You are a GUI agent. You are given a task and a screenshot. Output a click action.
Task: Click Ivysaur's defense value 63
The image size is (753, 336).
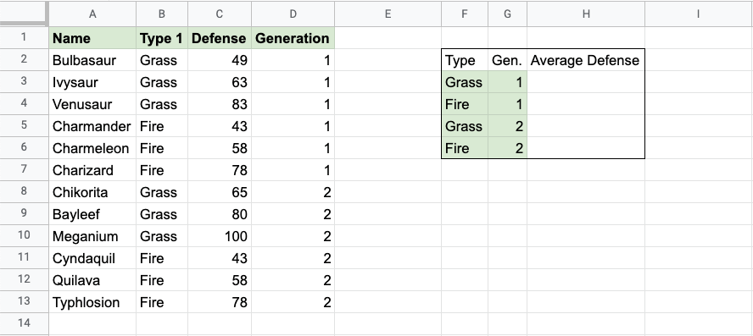point(220,82)
